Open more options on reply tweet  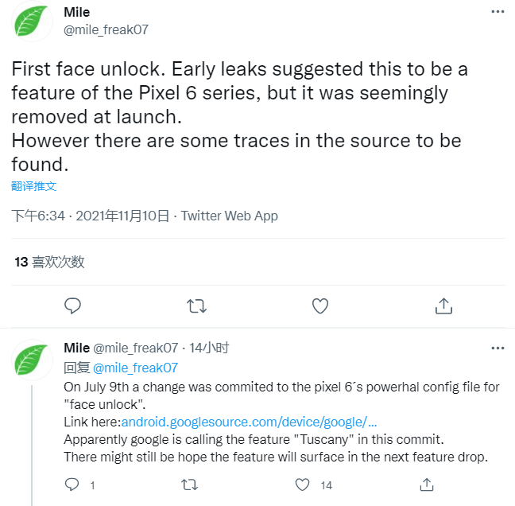coord(497,348)
